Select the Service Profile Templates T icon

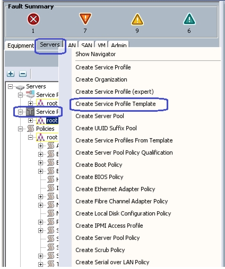click(x=30, y=112)
